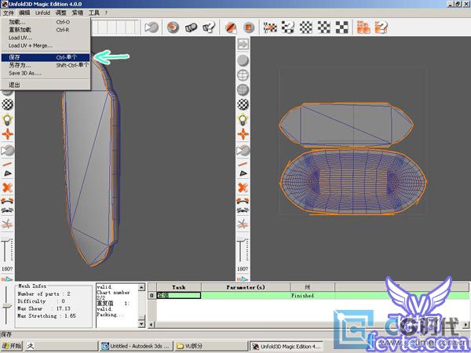Open the ? help menu
The image size is (471, 353).
(106, 13)
